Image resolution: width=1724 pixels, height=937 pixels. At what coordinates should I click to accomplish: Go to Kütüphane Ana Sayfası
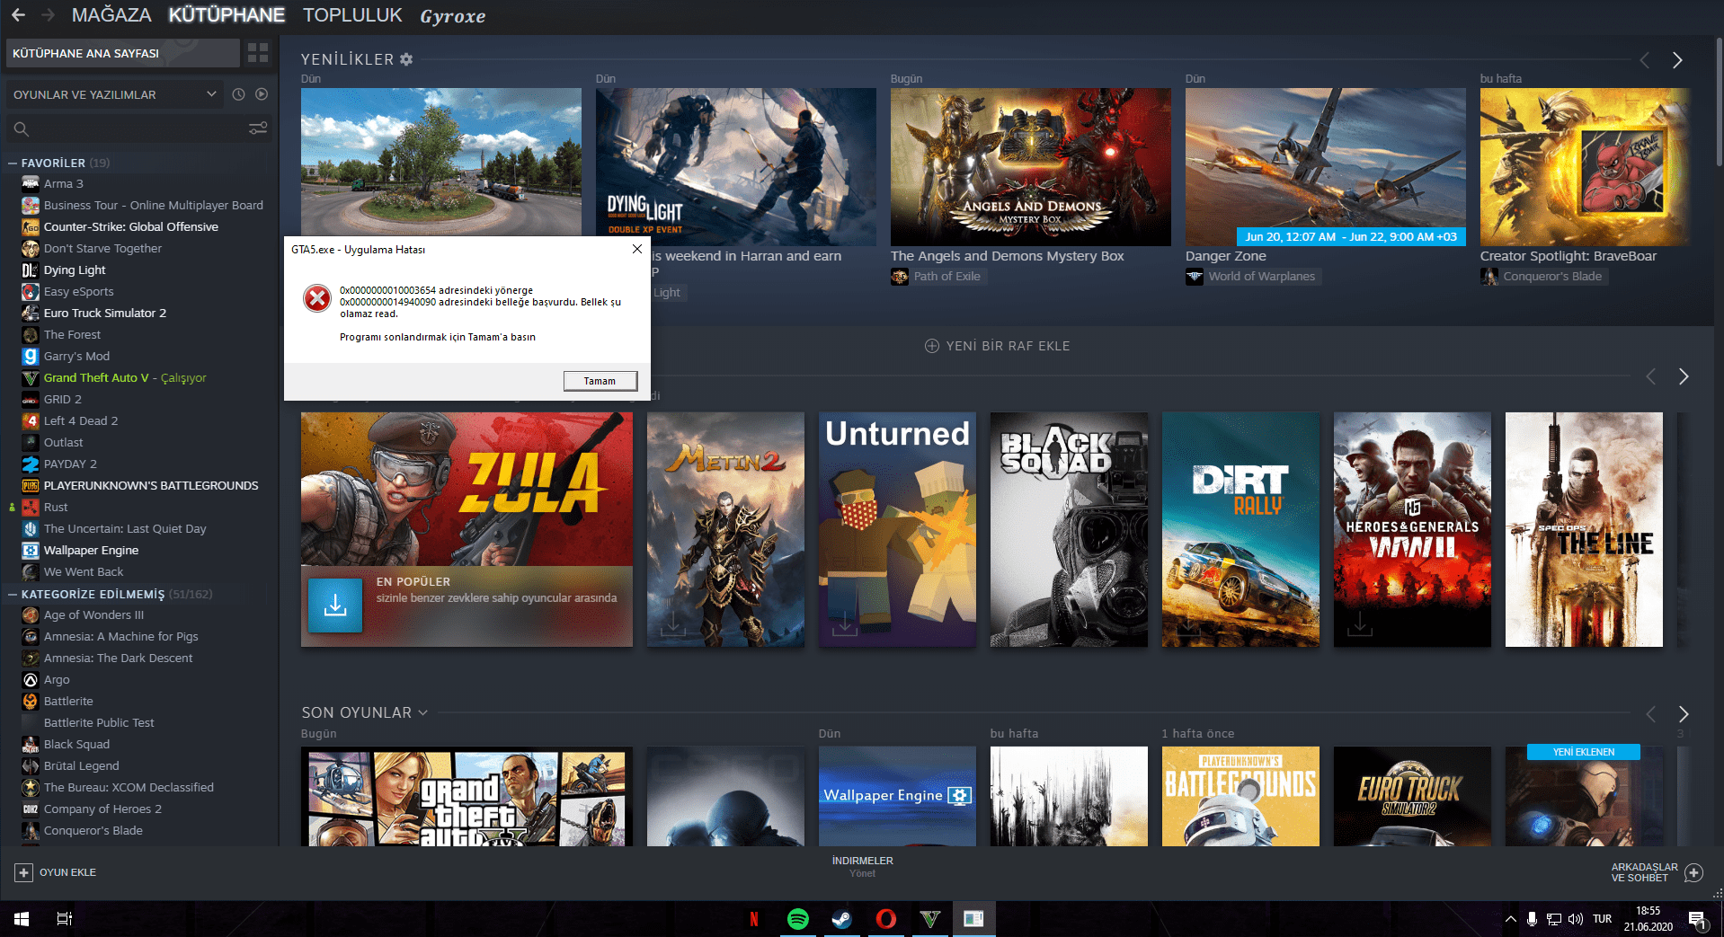tap(123, 53)
